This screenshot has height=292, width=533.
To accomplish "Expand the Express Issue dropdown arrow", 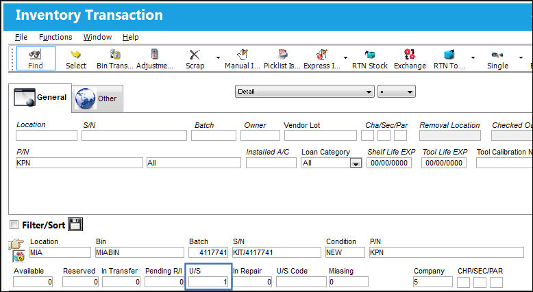I will pyautogui.click(x=345, y=57).
